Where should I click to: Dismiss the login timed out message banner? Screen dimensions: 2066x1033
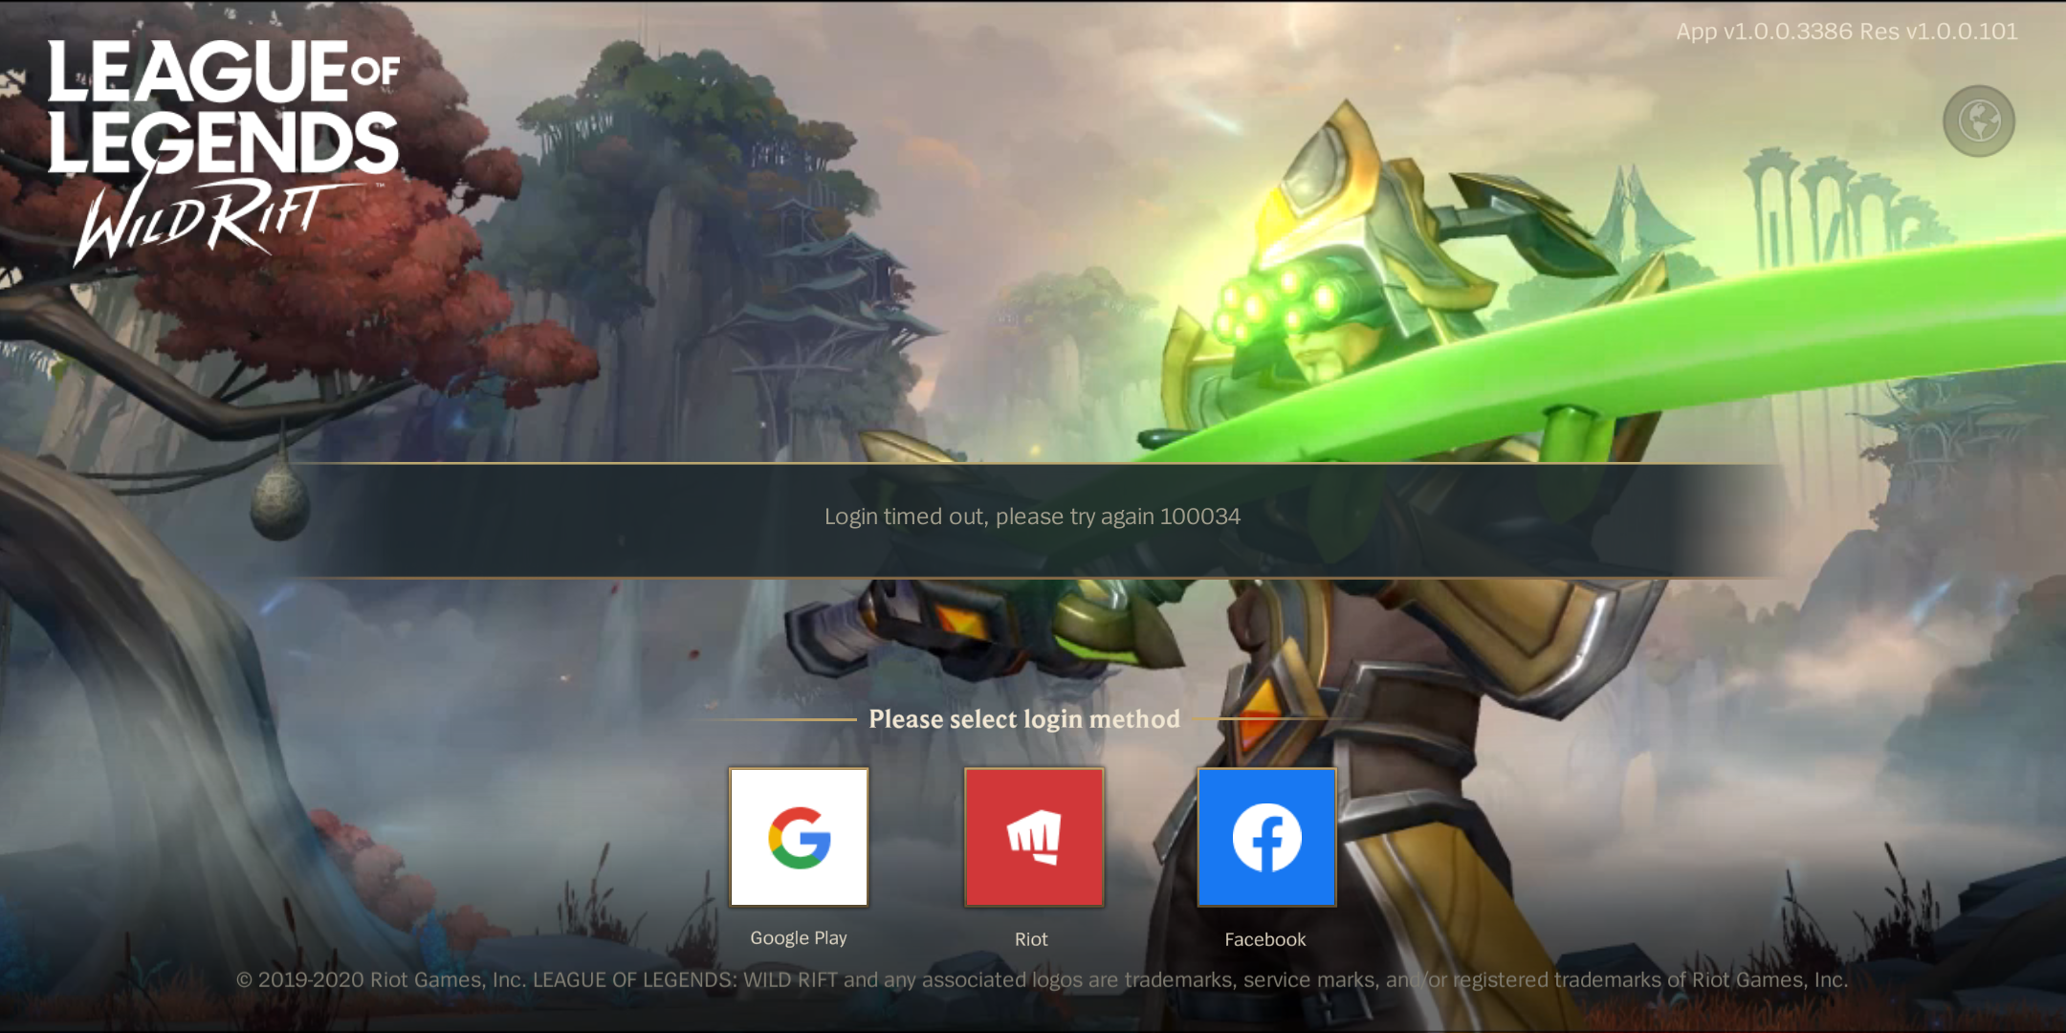coord(1033,520)
